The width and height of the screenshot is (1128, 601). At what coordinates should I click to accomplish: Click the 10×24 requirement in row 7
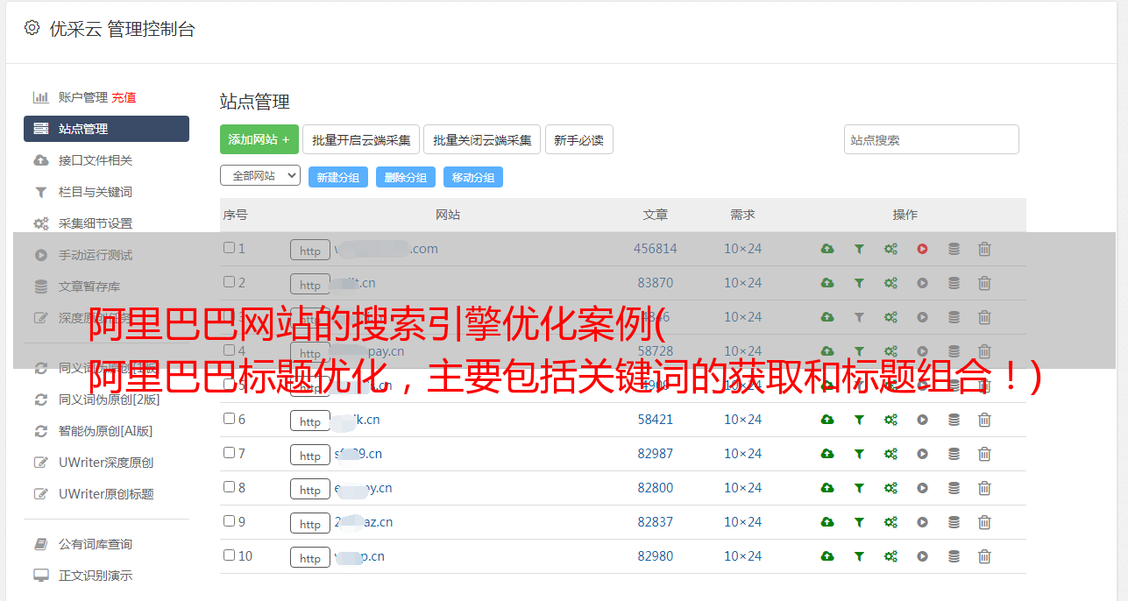point(743,454)
